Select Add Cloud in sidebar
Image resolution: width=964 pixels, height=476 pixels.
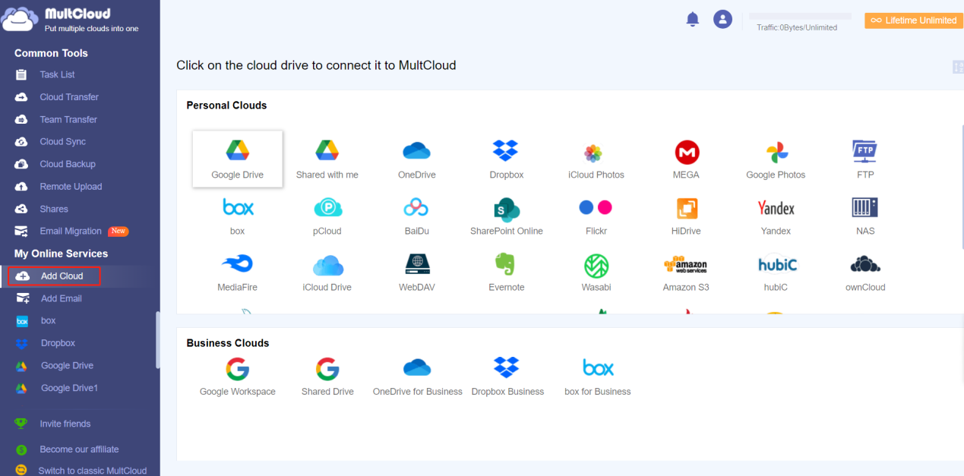pyautogui.click(x=54, y=276)
